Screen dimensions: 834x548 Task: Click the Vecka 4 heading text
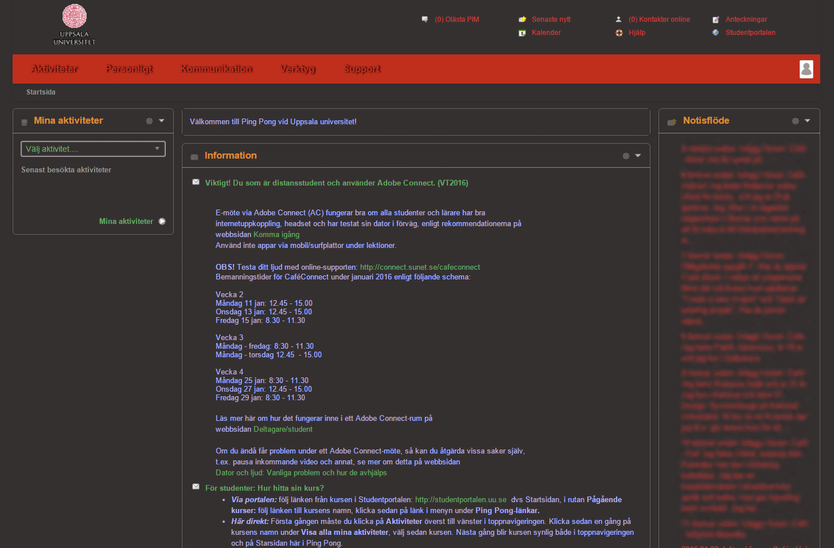pyautogui.click(x=229, y=372)
